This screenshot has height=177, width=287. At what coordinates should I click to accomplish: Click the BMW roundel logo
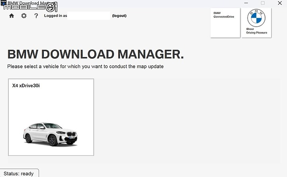click(256, 18)
